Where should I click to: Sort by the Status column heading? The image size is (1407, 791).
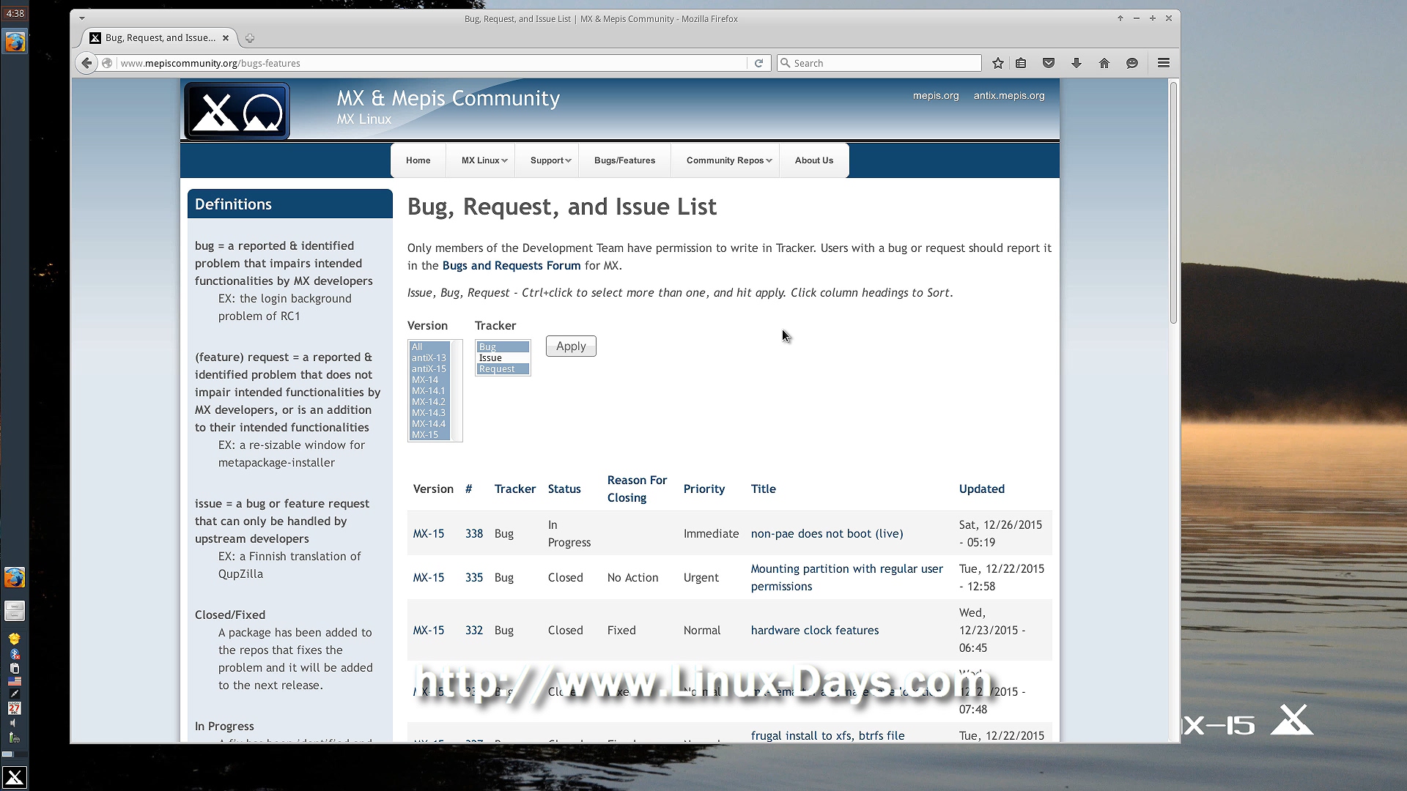pos(564,489)
